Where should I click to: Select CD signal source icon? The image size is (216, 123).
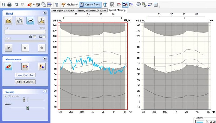(19, 21)
